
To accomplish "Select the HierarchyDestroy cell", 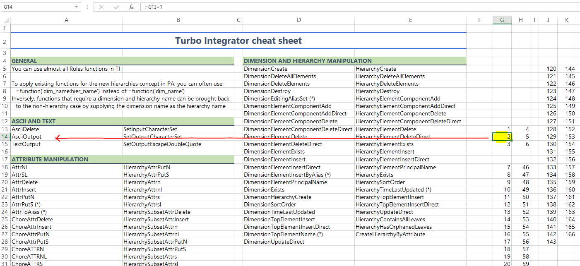I will [410, 91].
